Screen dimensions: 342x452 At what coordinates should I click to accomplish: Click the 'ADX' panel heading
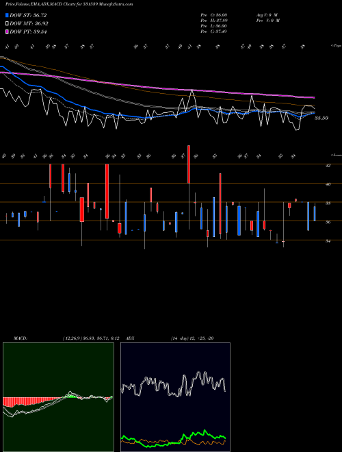tap(131, 338)
